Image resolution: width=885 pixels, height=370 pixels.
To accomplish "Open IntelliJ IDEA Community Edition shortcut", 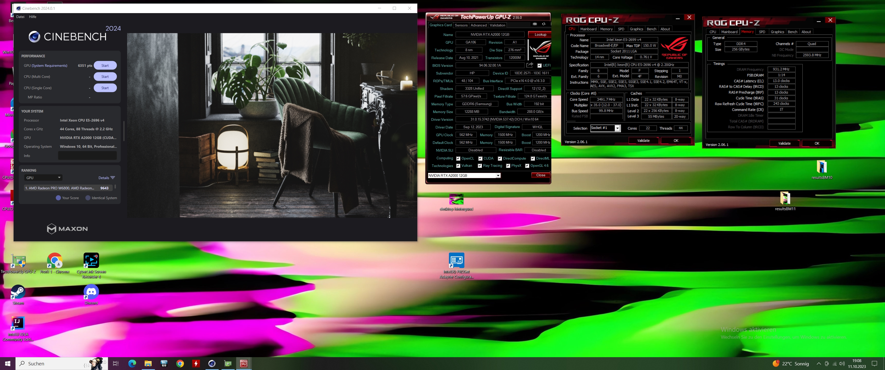I will pyautogui.click(x=18, y=329).
